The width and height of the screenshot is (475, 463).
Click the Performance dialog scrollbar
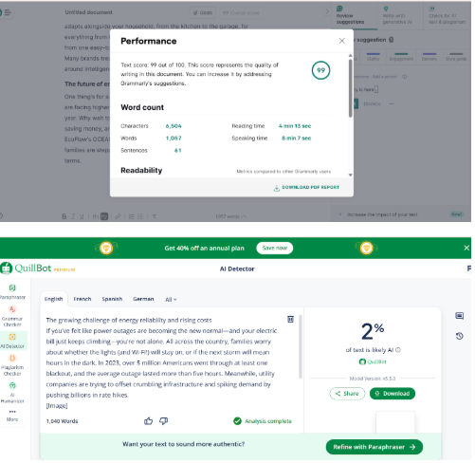click(x=350, y=88)
